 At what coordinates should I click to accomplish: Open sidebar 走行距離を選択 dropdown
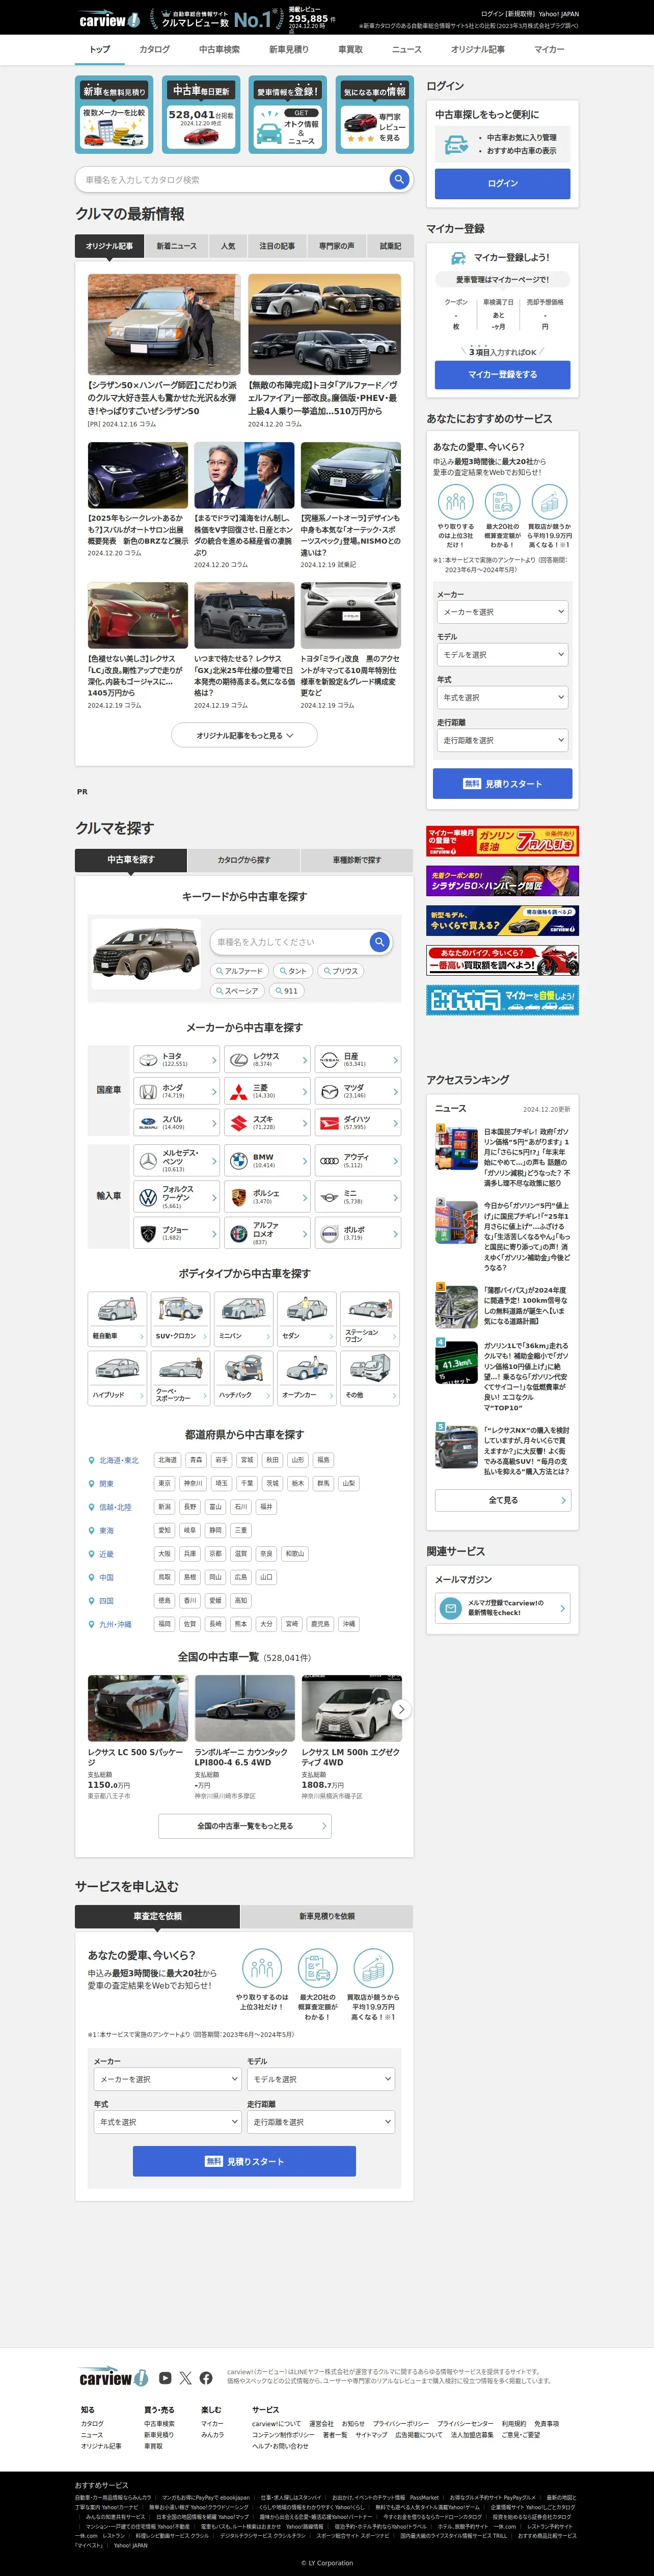(503, 741)
